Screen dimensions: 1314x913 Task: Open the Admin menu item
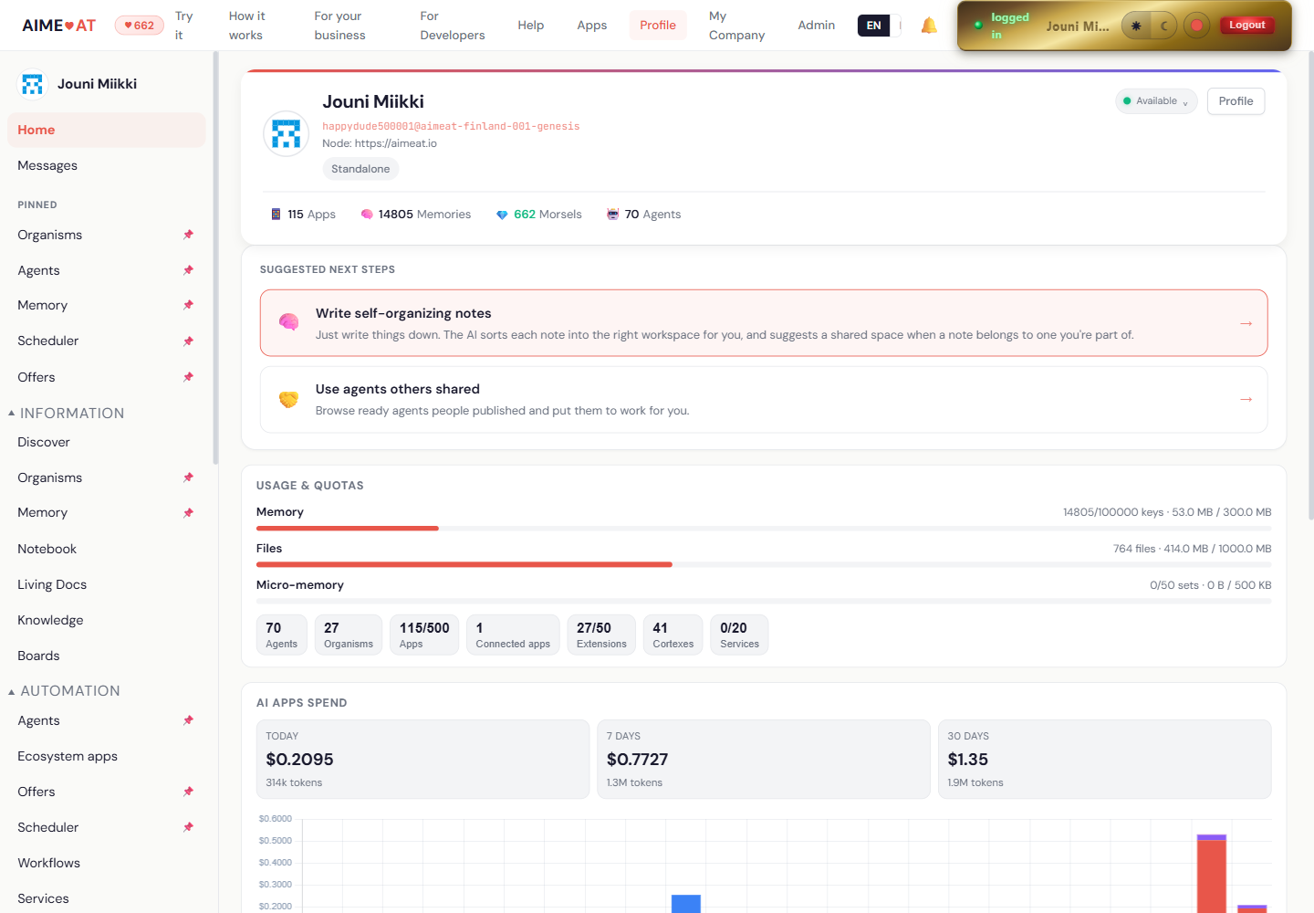pos(817,26)
